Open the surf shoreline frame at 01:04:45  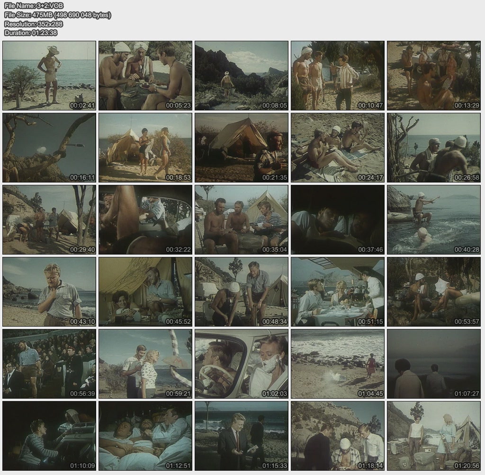338,364
